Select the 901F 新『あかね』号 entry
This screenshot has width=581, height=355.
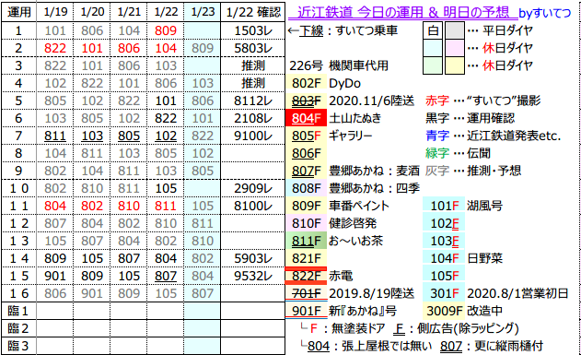(341, 311)
